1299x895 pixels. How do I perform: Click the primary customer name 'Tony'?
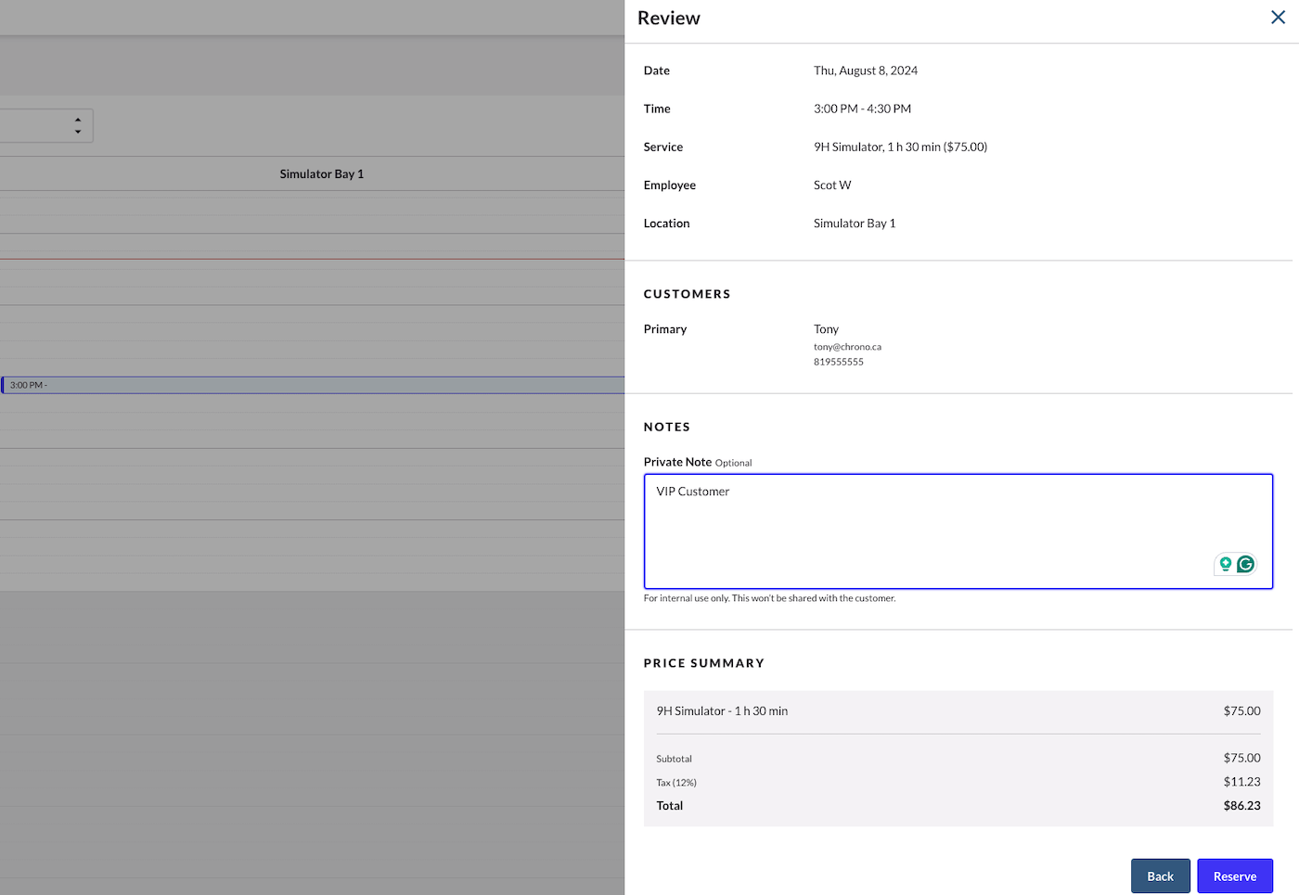click(x=826, y=329)
